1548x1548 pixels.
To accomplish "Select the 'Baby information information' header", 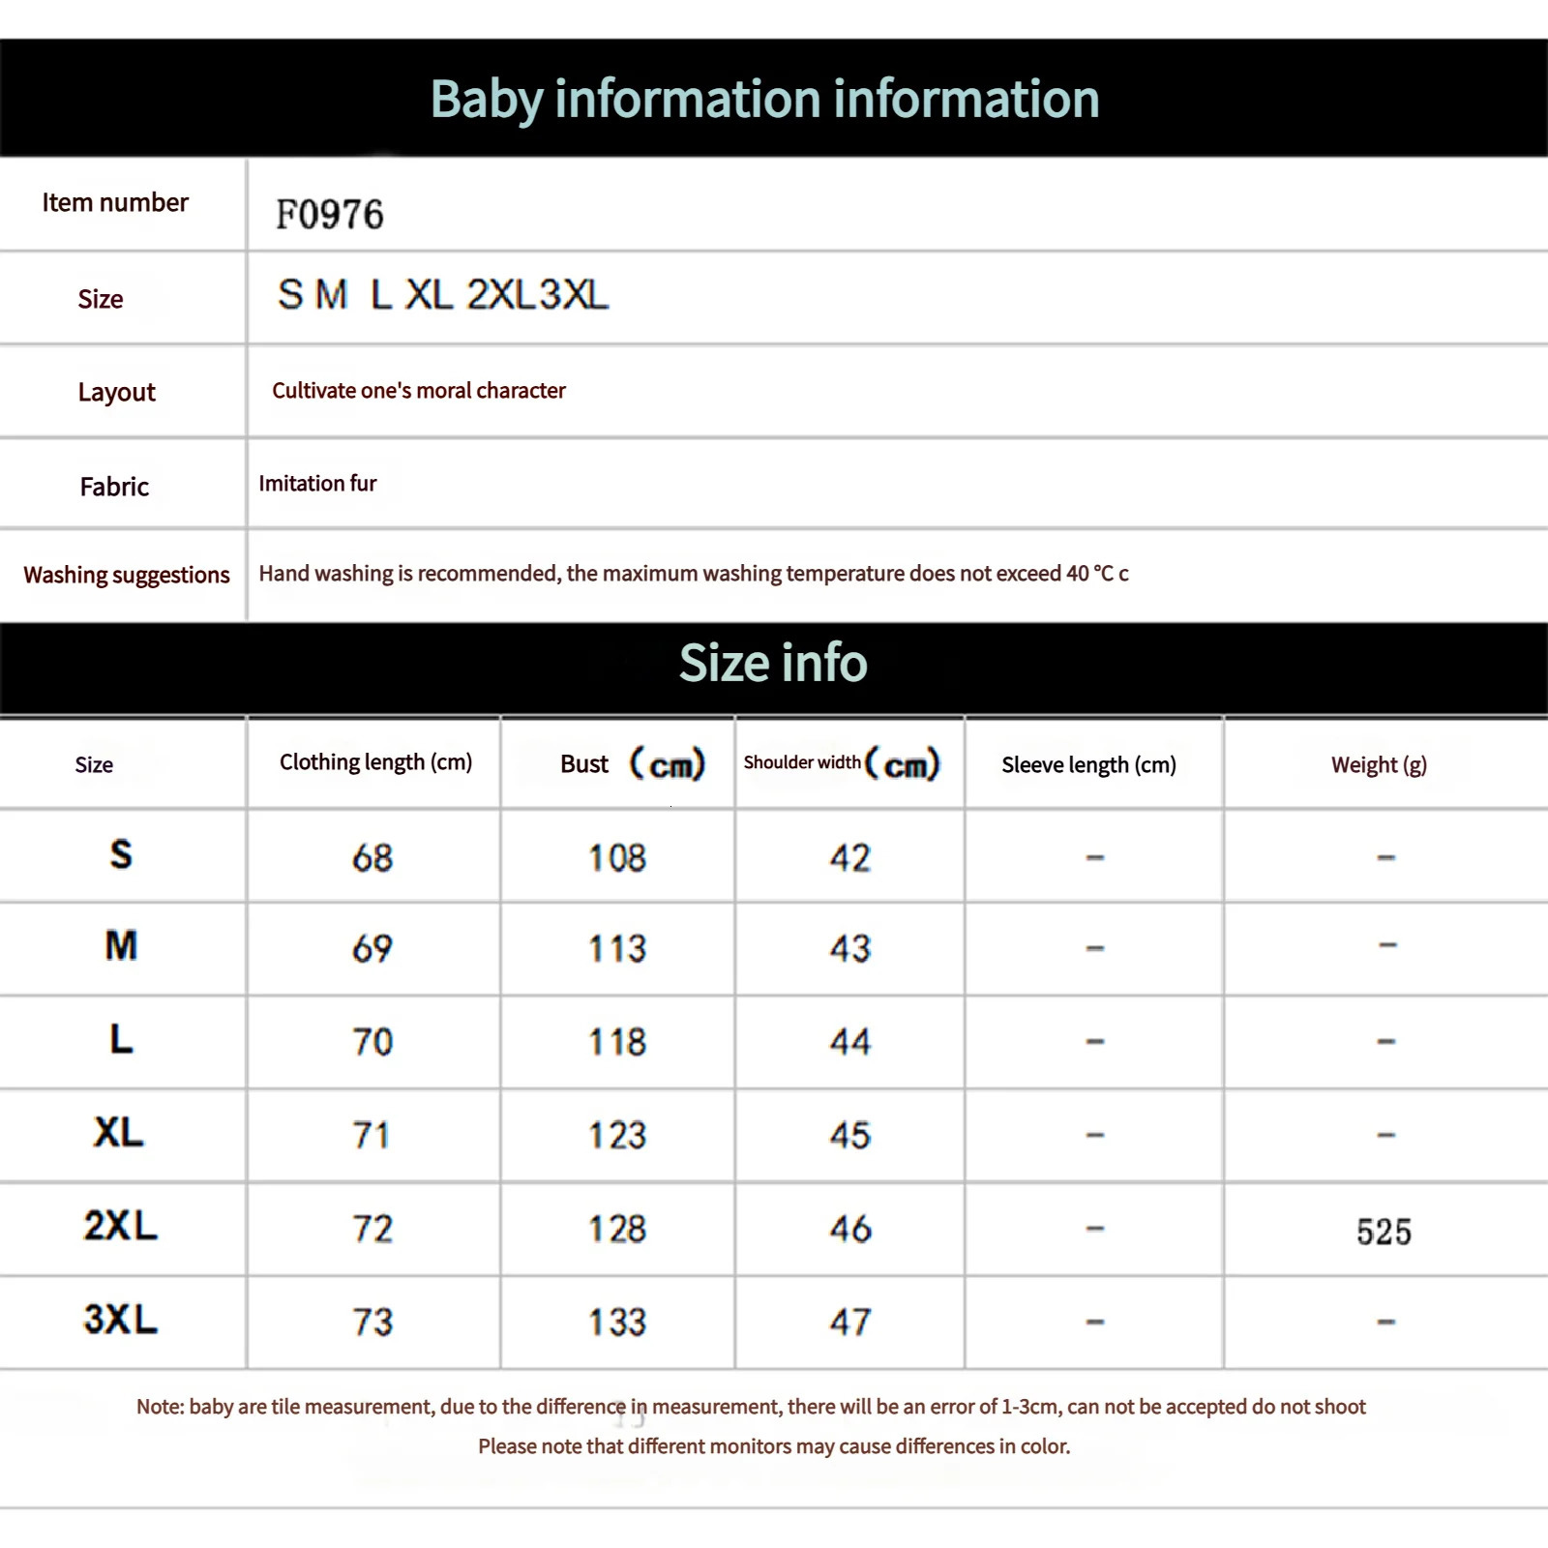I will (764, 100).
